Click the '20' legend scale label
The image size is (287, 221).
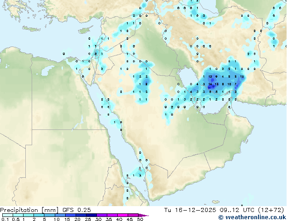click(x=77, y=219)
